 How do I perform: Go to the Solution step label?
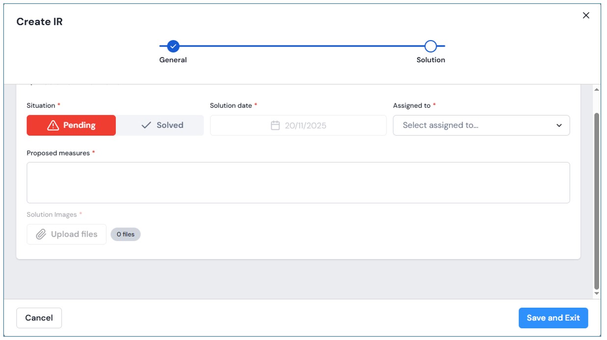(x=431, y=60)
